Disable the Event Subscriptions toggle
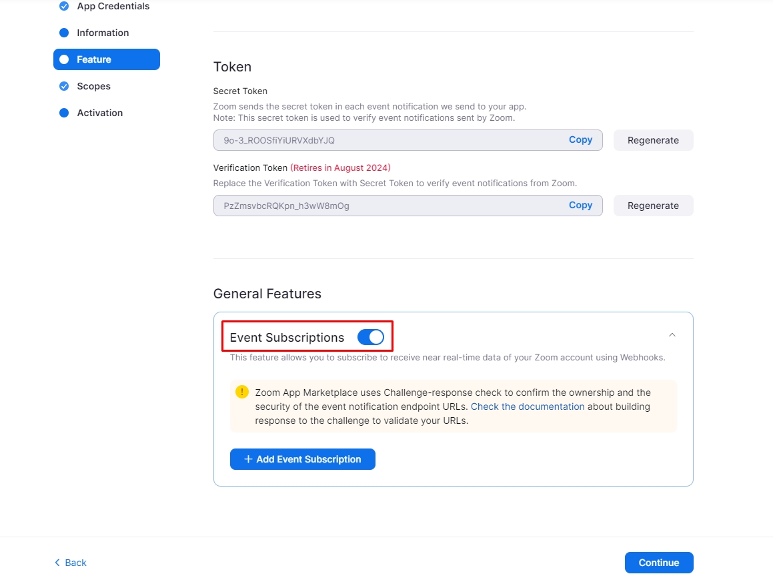Image resolution: width=773 pixels, height=586 pixels. point(371,338)
